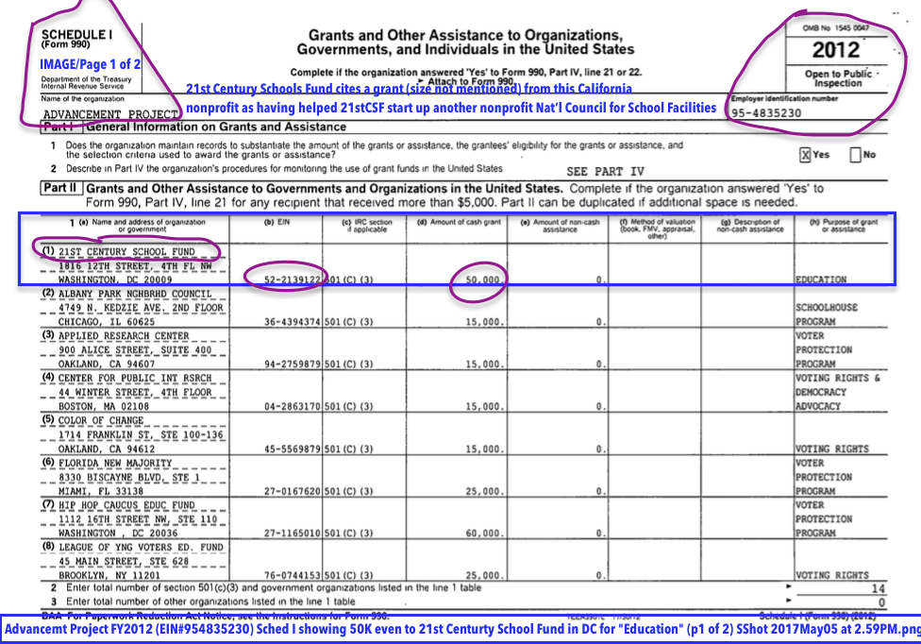Select the FLORIDA NEW MAJORITY entry

tap(115, 463)
